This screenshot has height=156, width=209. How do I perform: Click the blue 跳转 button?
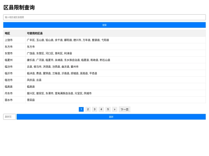click(111, 117)
